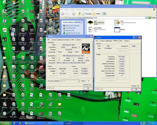This screenshot has height=125, width=157.
Task: Open the CPU-Z Application file in Explorer
Action: pyautogui.click(x=96, y=23)
